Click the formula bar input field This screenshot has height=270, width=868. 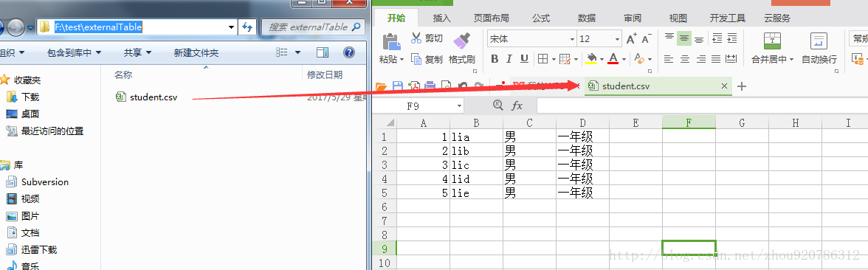[702, 105]
